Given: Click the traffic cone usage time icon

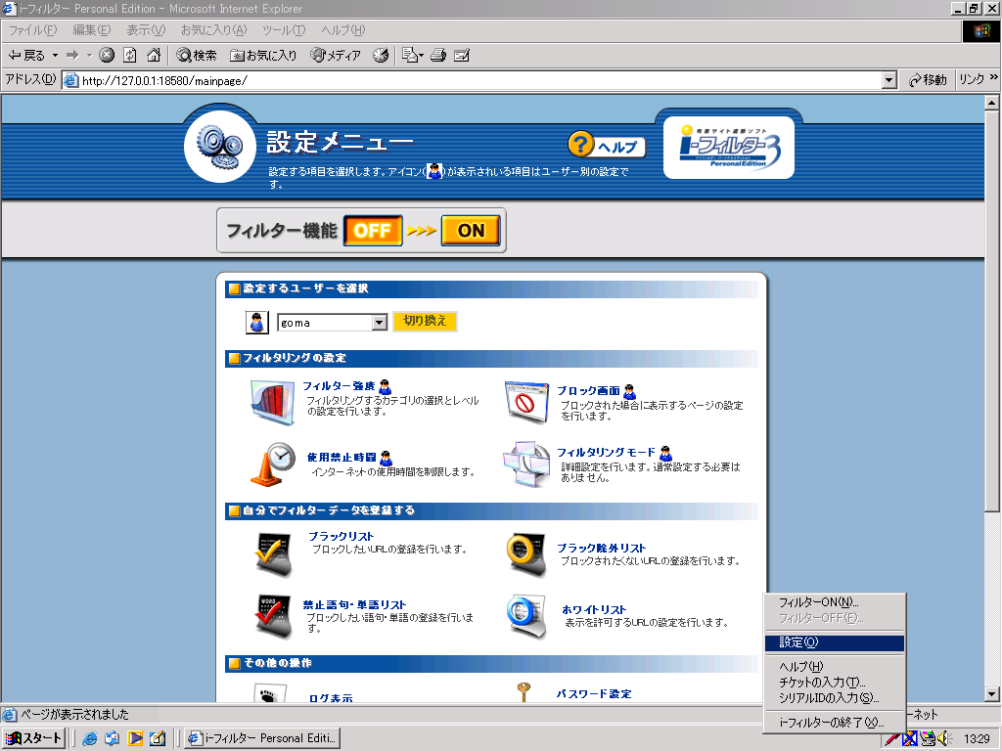Looking at the screenshot, I should 273,464.
